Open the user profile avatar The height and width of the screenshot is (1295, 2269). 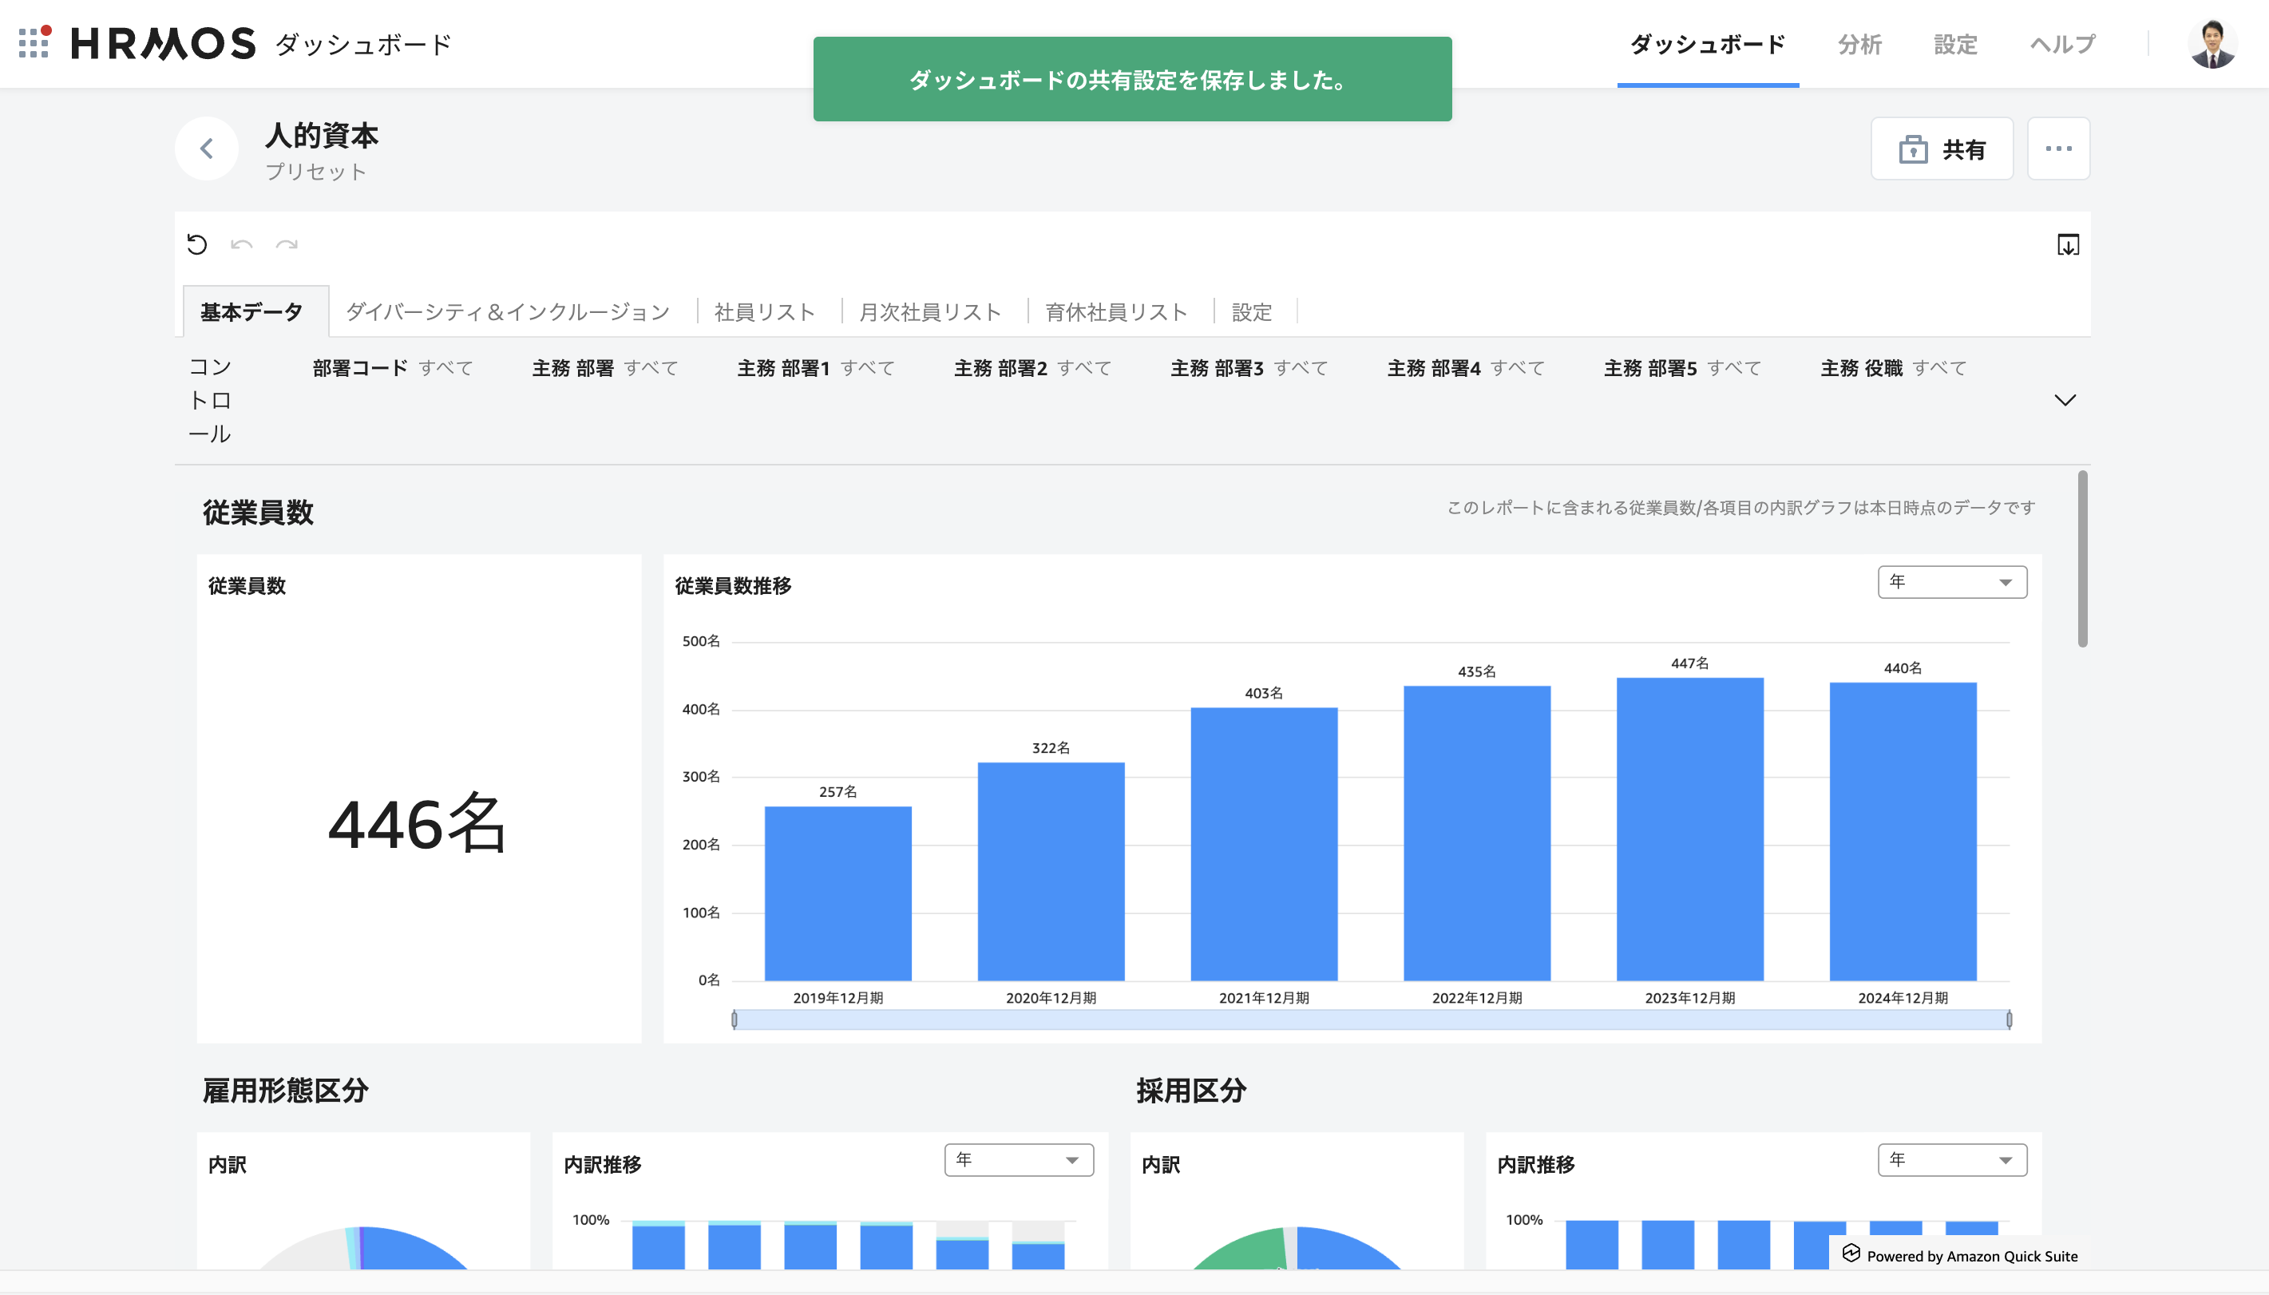(x=2212, y=44)
